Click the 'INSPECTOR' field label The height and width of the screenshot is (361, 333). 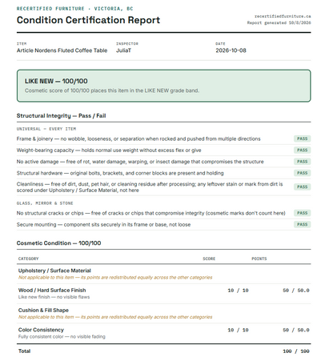(127, 44)
